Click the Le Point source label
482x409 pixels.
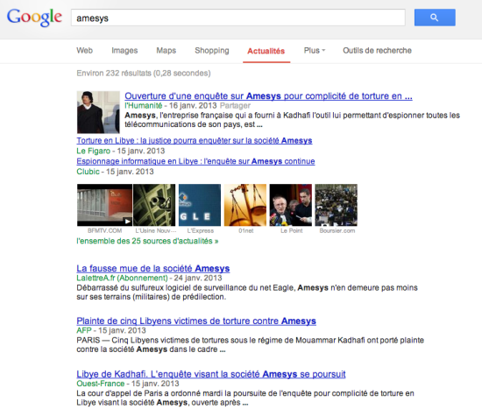[292, 230]
